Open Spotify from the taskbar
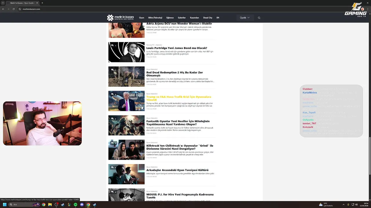The height and width of the screenshot is (208, 371). point(75,205)
